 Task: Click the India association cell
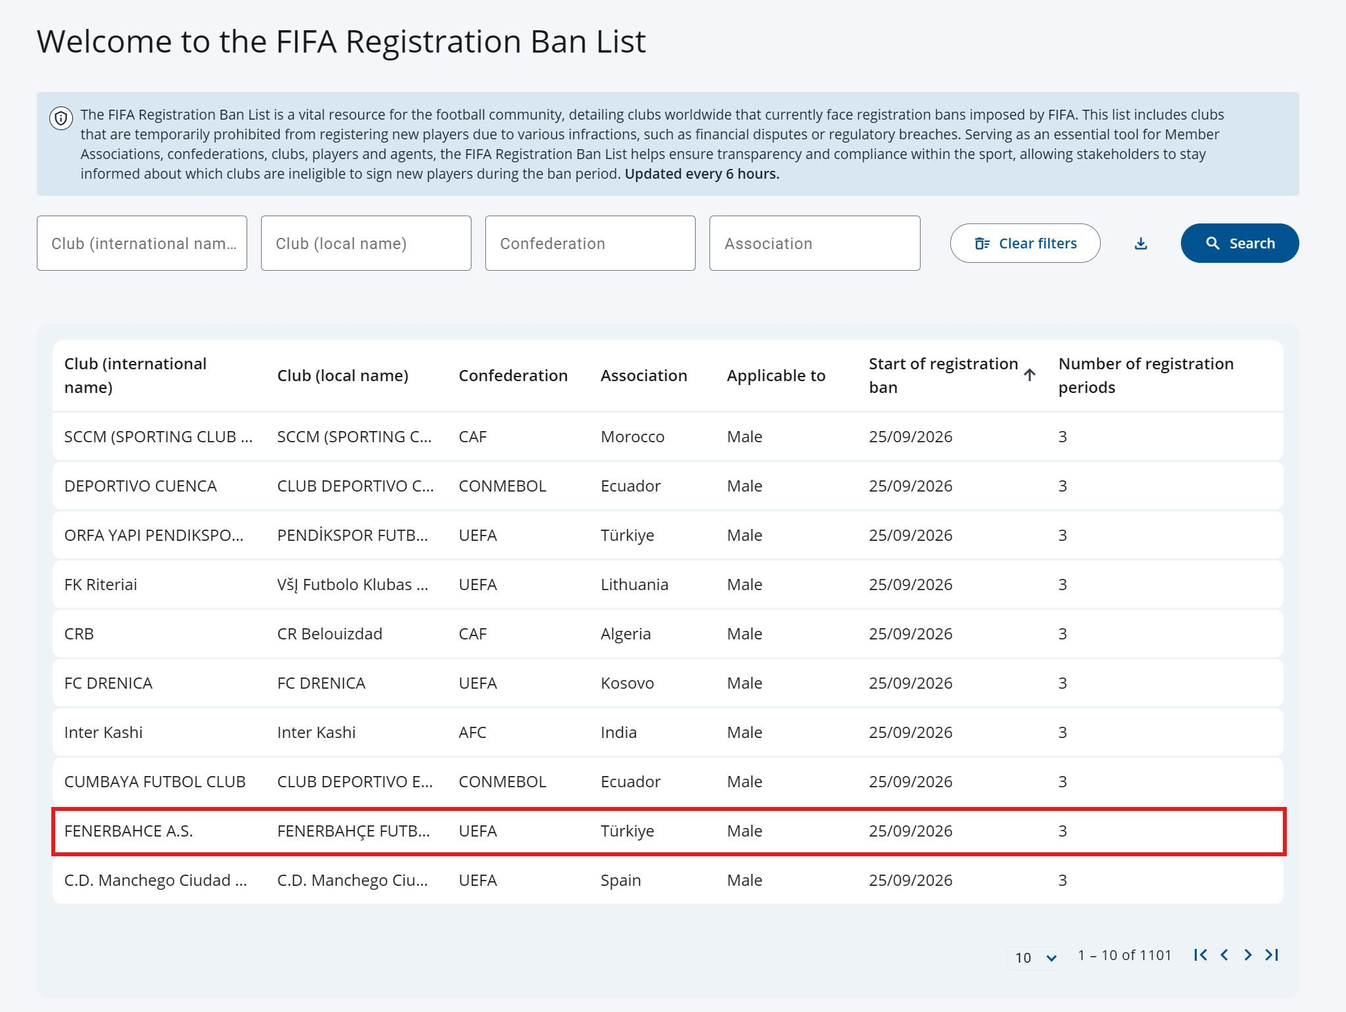pos(619,732)
